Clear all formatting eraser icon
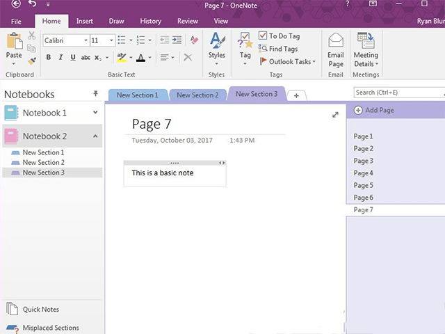 tap(194, 40)
